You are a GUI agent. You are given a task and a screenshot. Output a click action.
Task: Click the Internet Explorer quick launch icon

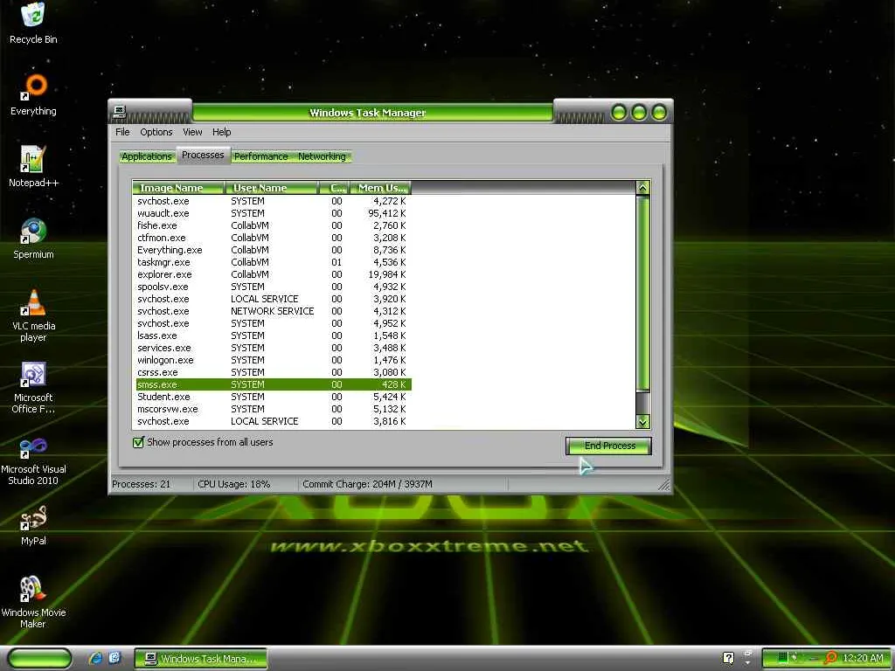tap(96, 658)
